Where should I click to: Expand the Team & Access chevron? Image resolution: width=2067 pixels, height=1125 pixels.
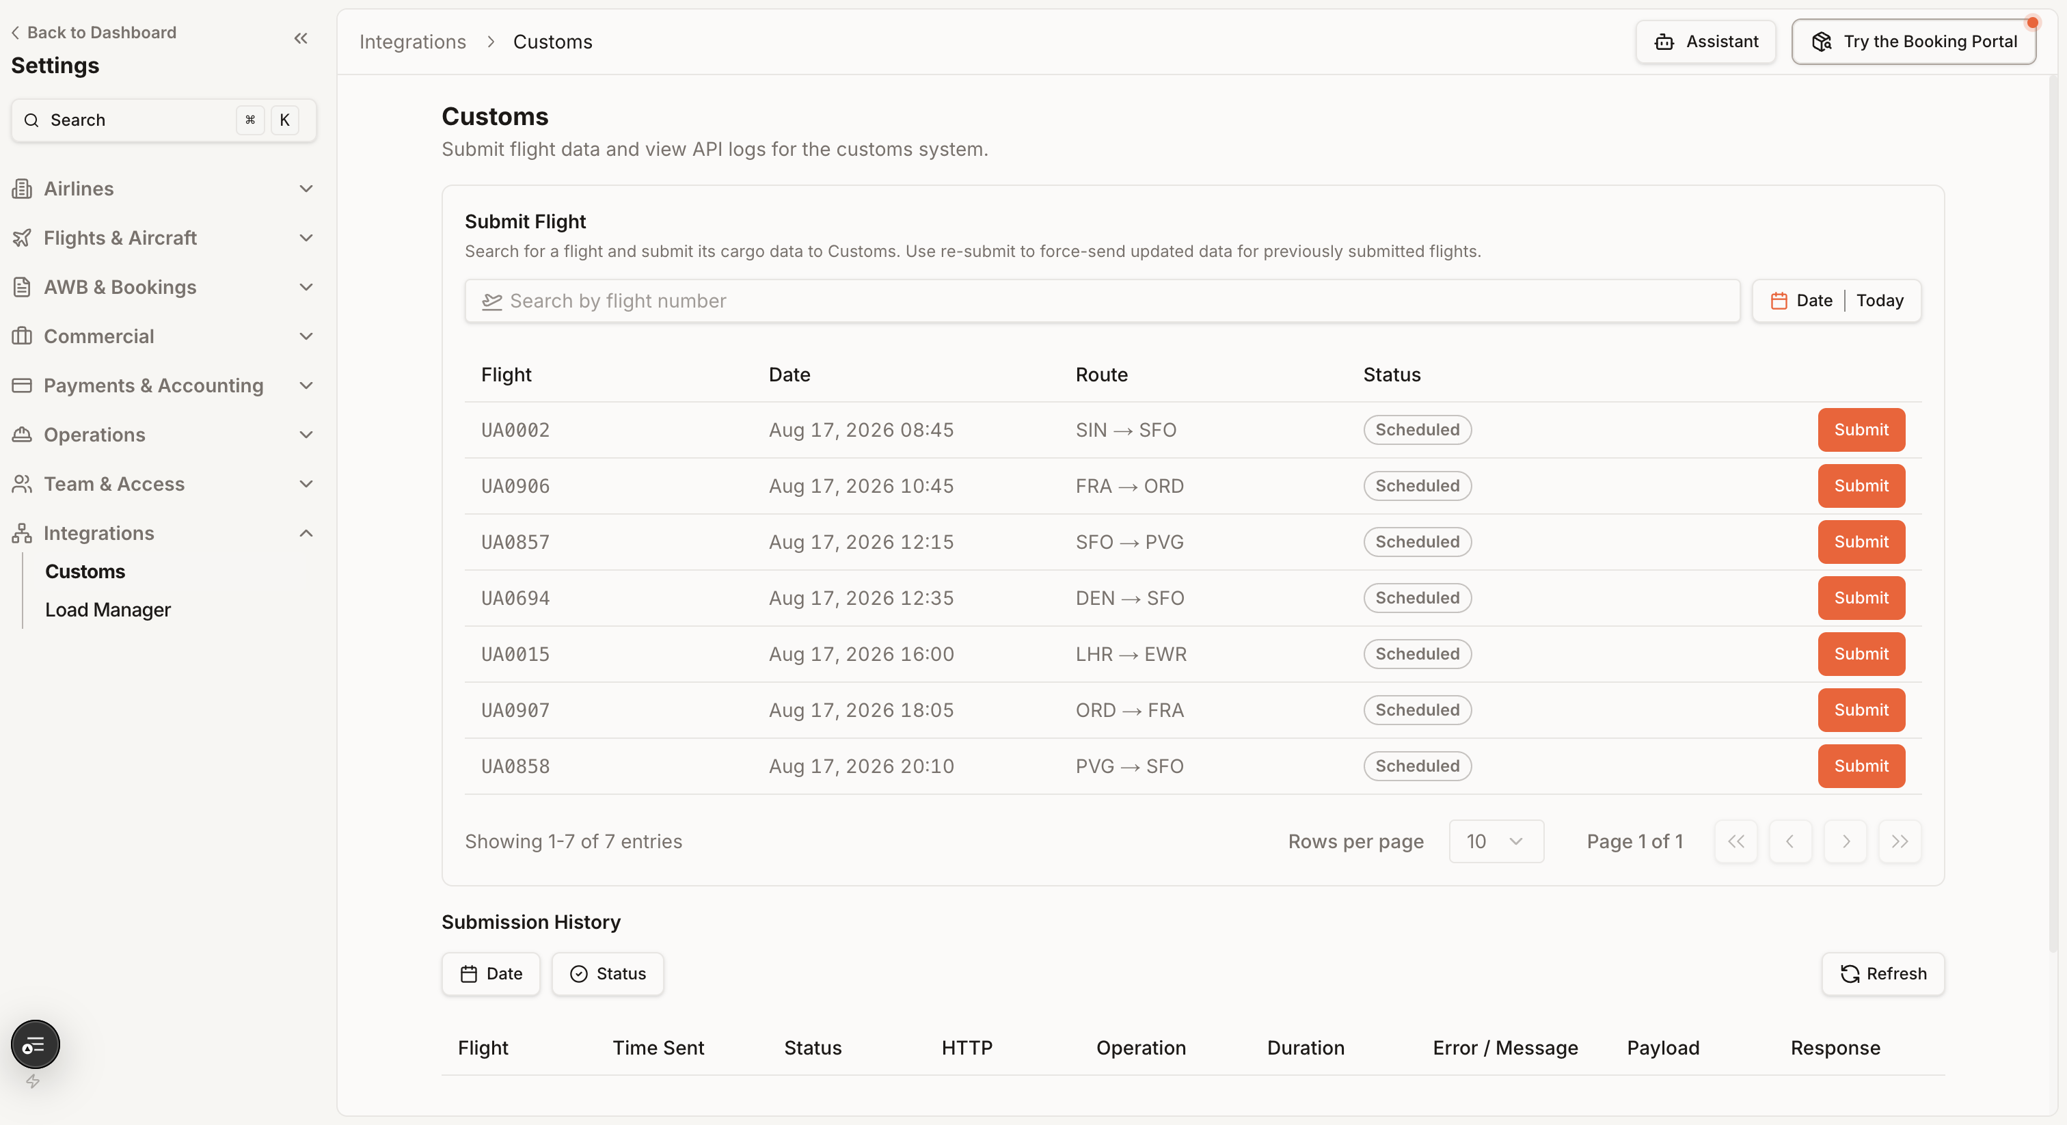[306, 483]
